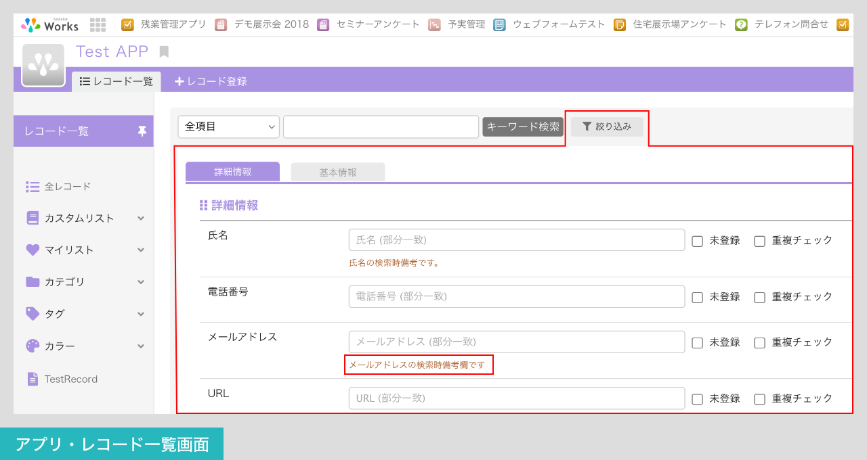Expand the マイリスト chevron

141,250
